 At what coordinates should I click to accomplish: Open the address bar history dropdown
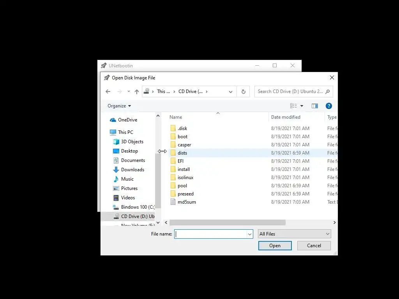click(x=231, y=91)
